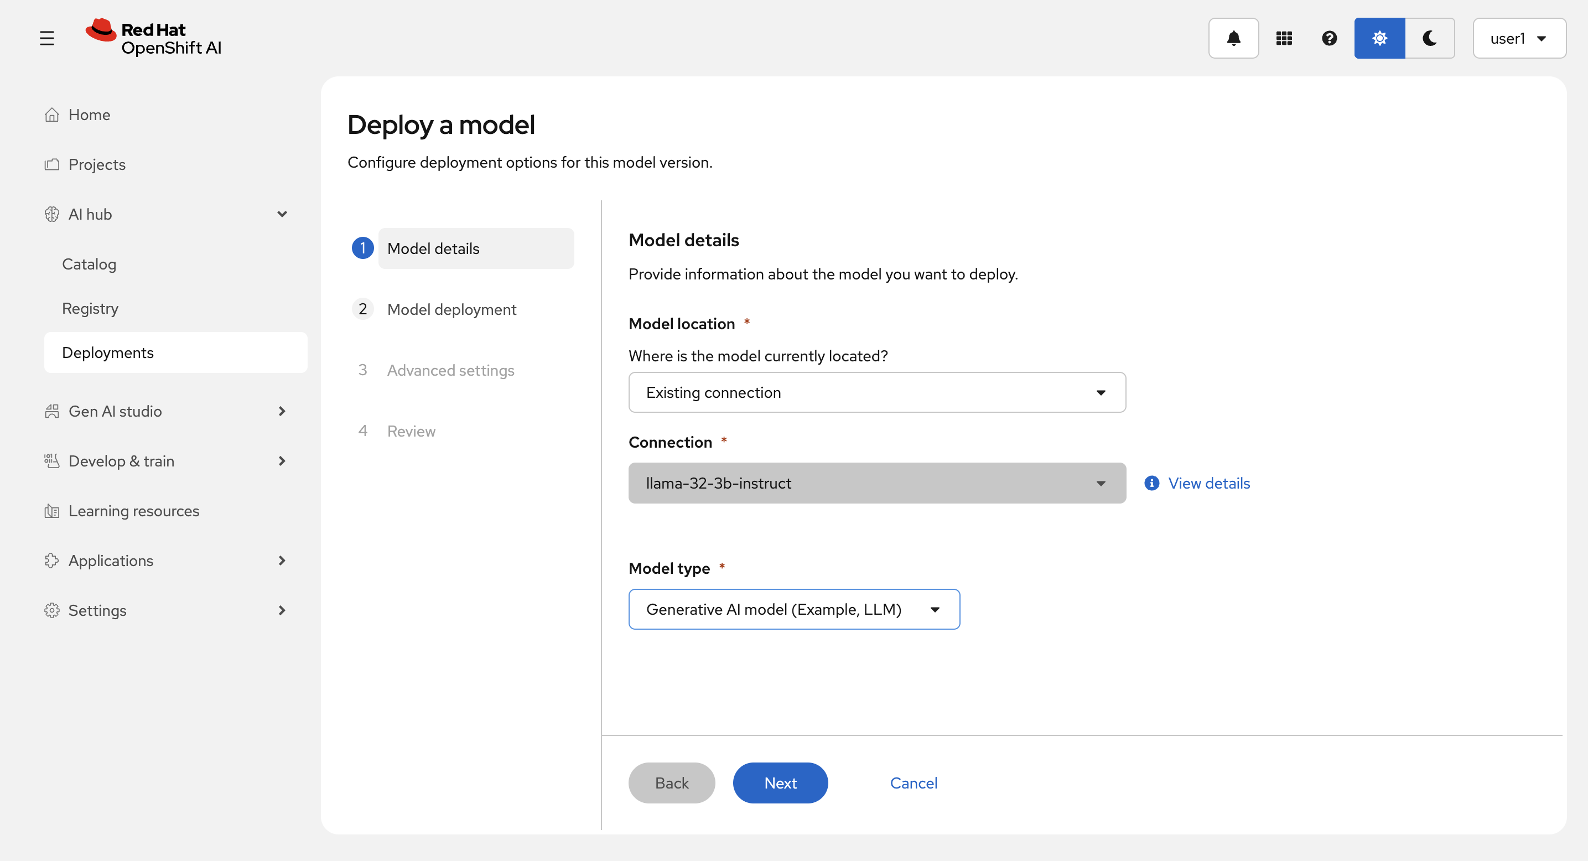Screen dimensions: 1588x861
Task: Open the user1 account menu
Action: click(1518, 38)
